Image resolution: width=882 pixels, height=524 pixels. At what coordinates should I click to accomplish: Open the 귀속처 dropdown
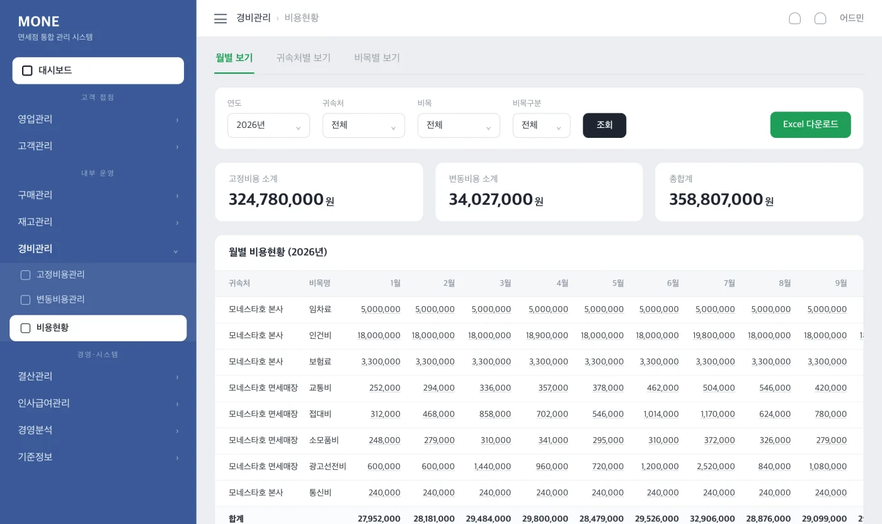[364, 125]
